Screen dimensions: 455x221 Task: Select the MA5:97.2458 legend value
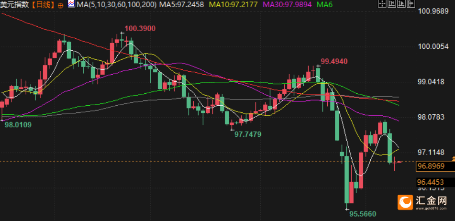(x=182, y=4)
